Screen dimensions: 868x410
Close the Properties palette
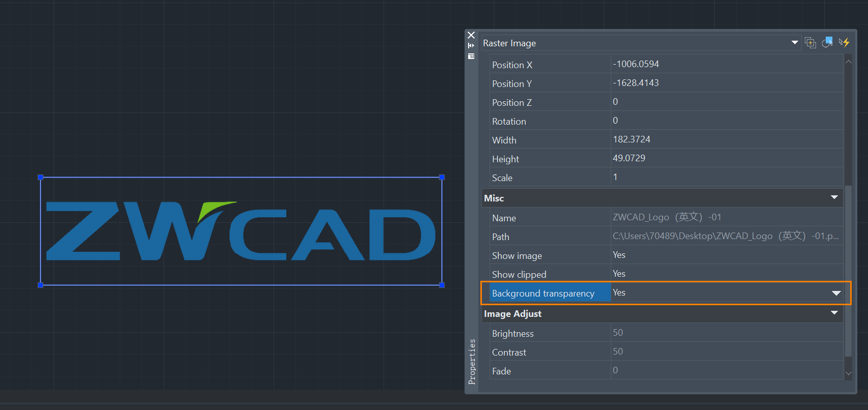tap(471, 35)
